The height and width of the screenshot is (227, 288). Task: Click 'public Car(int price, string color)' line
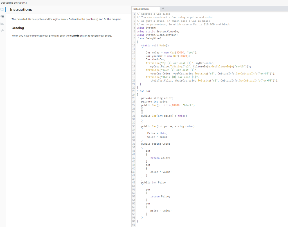pos(168,127)
